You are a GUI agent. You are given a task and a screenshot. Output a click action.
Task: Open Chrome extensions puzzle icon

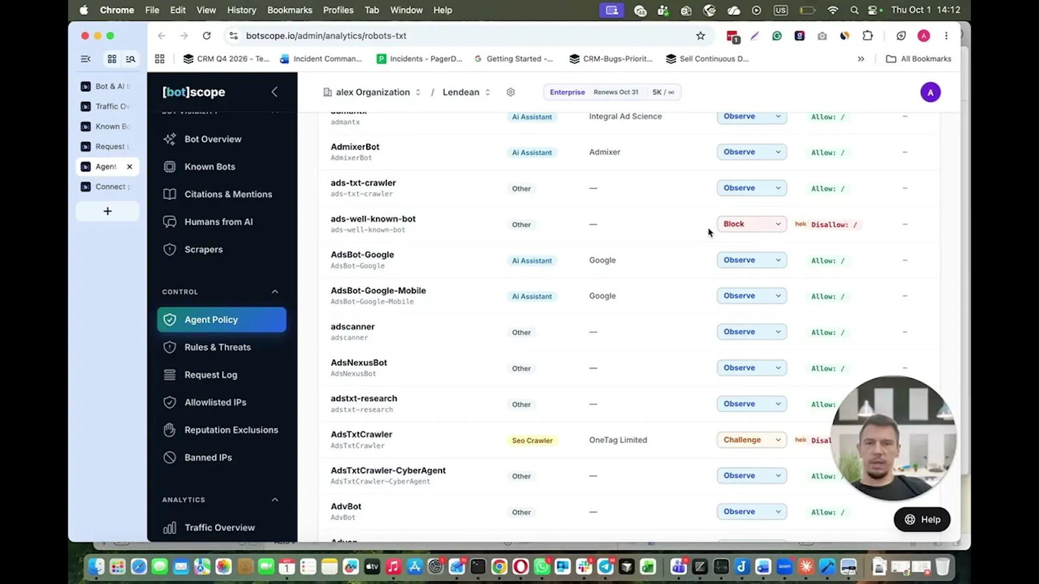(x=868, y=36)
